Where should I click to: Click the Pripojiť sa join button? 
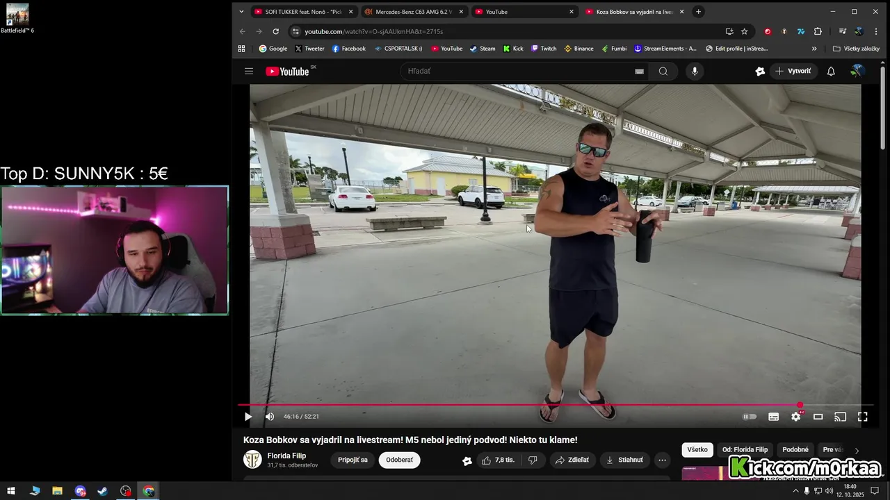click(x=353, y=460)
